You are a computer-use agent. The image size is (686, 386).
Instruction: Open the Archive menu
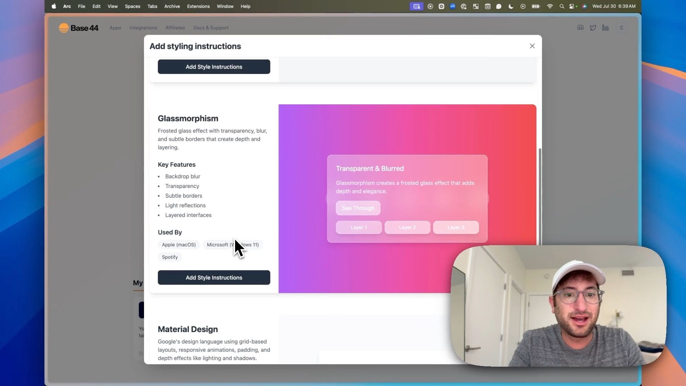tap(172, 6)
